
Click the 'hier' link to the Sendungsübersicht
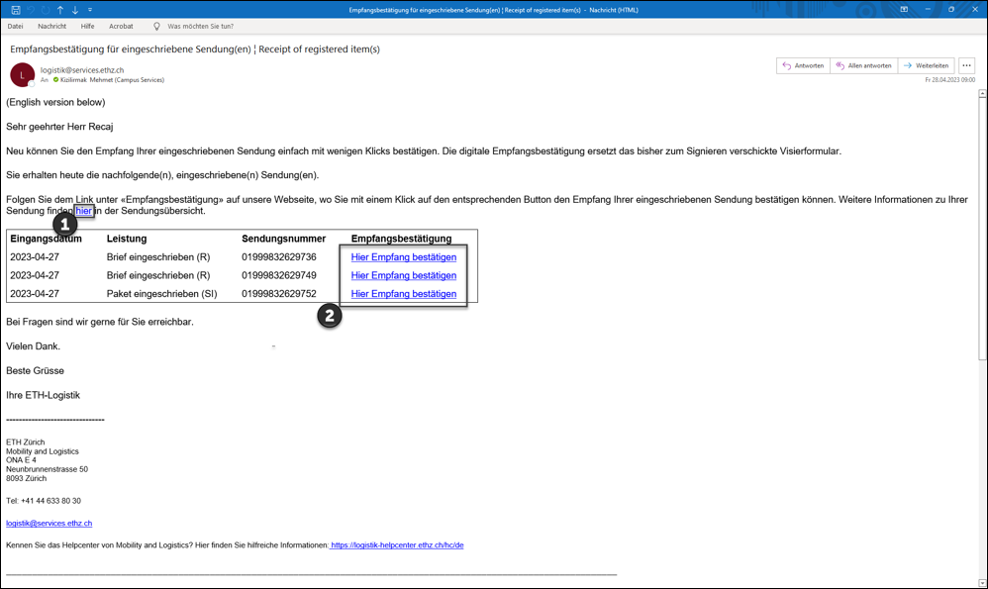84,211
